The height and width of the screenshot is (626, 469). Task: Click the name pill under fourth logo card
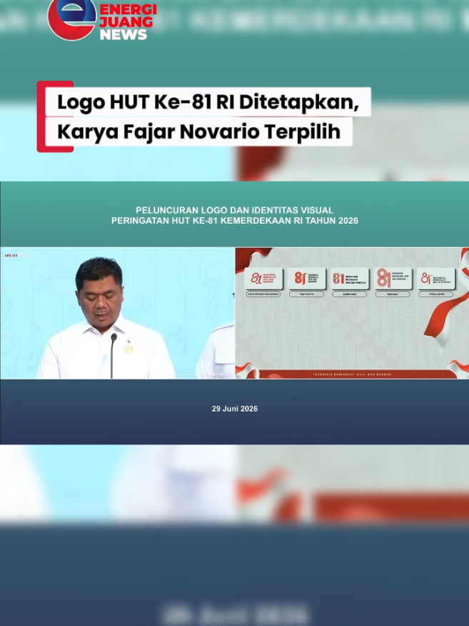pyautogui.click(x=393, y=294)
